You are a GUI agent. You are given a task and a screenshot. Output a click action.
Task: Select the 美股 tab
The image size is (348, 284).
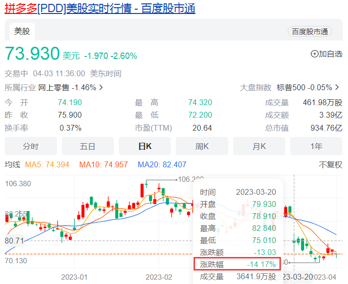point(22,31)
